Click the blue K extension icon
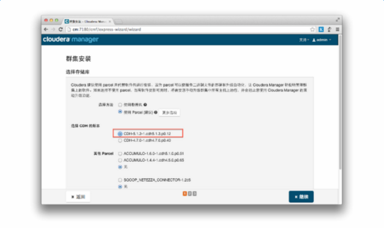The width and height of the screenshot is (384, 228). pyautogui.click(x=321, y=29)
